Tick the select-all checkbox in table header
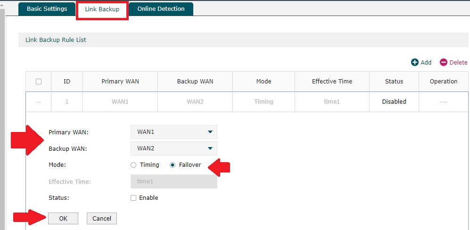 point(39,82)
